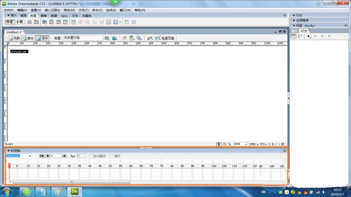Insert a Div tag from Layout toolbar
The height and width of the screenshot is (197, 351).
pyautogui.click(x=29, y=22)
